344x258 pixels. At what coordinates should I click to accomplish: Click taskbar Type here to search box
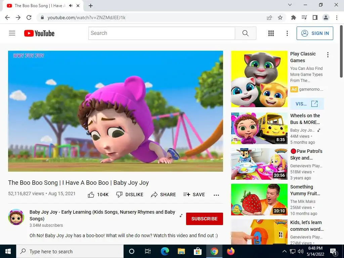coord(70,251)
